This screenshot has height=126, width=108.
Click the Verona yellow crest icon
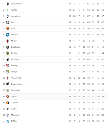click(x=8, y=53)
